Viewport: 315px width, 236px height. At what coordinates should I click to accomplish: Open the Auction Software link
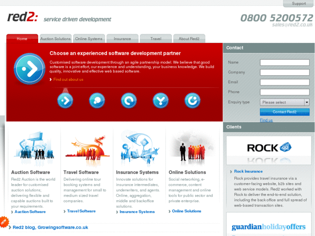pos(30,212)
